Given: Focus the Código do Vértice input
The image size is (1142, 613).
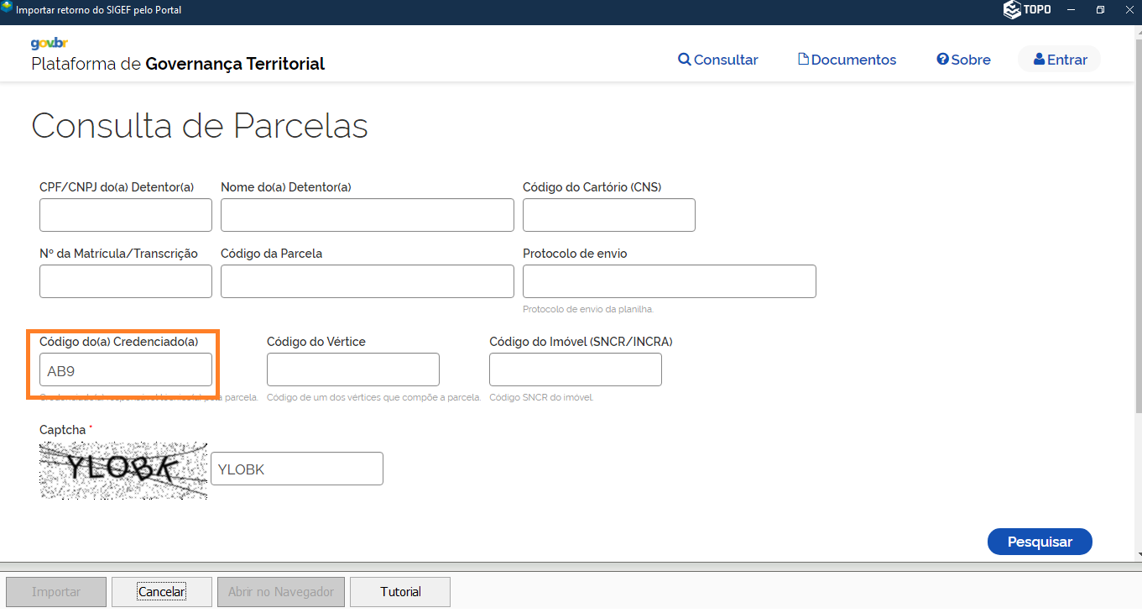Looking at the screenshot, I should pyautogui.click(x=352, y=369).
